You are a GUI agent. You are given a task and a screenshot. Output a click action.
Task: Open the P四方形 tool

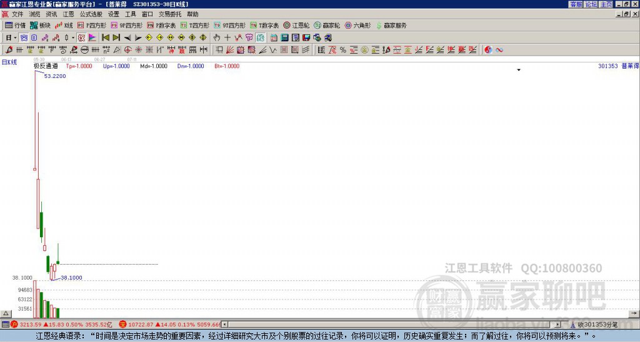pyautogui.click(x=92, y=25)
